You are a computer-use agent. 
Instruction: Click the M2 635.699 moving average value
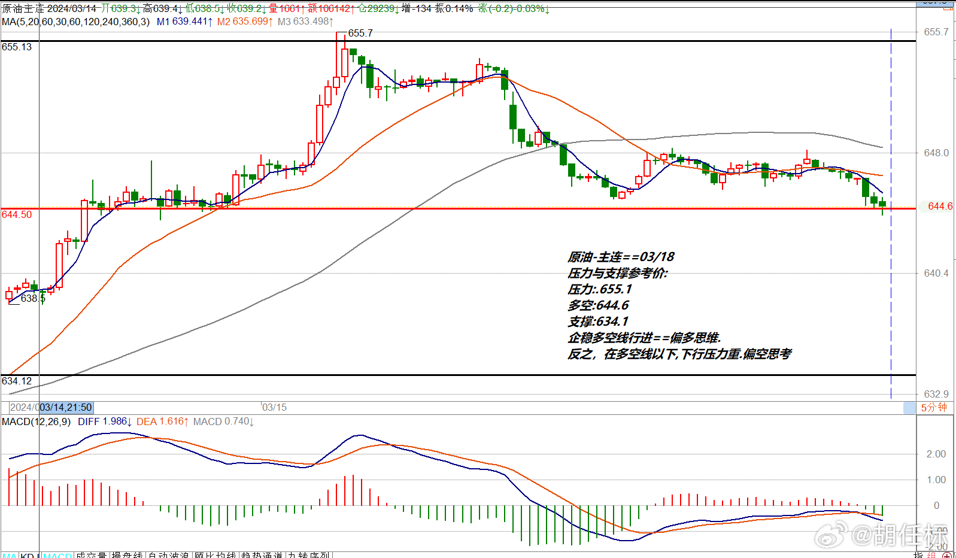[245, 22]
